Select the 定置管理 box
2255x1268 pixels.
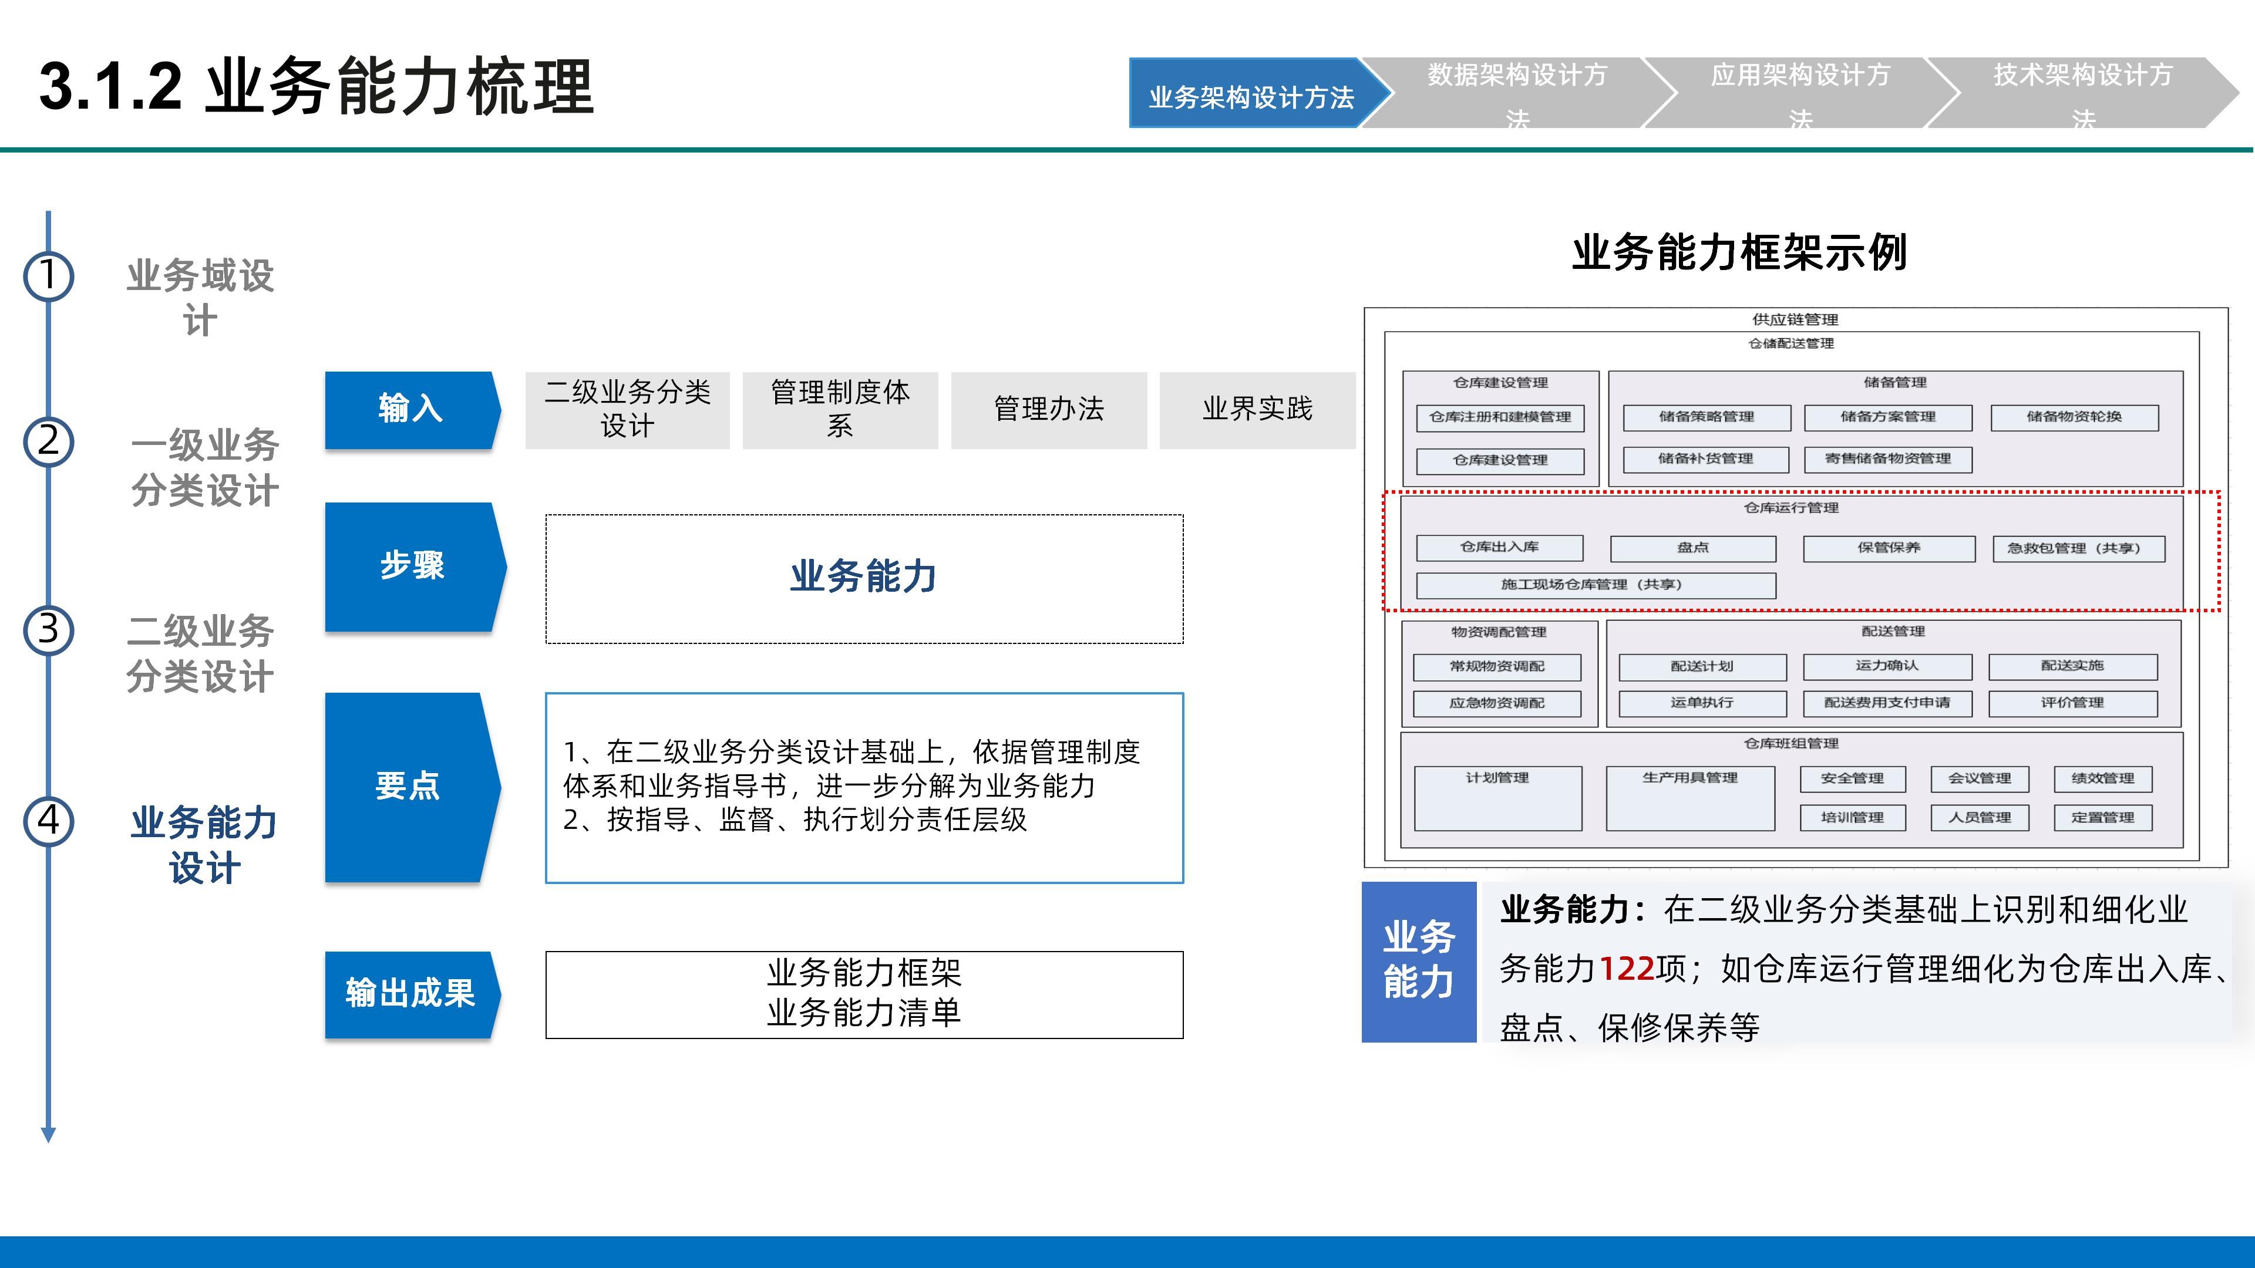coord(2103,818)
